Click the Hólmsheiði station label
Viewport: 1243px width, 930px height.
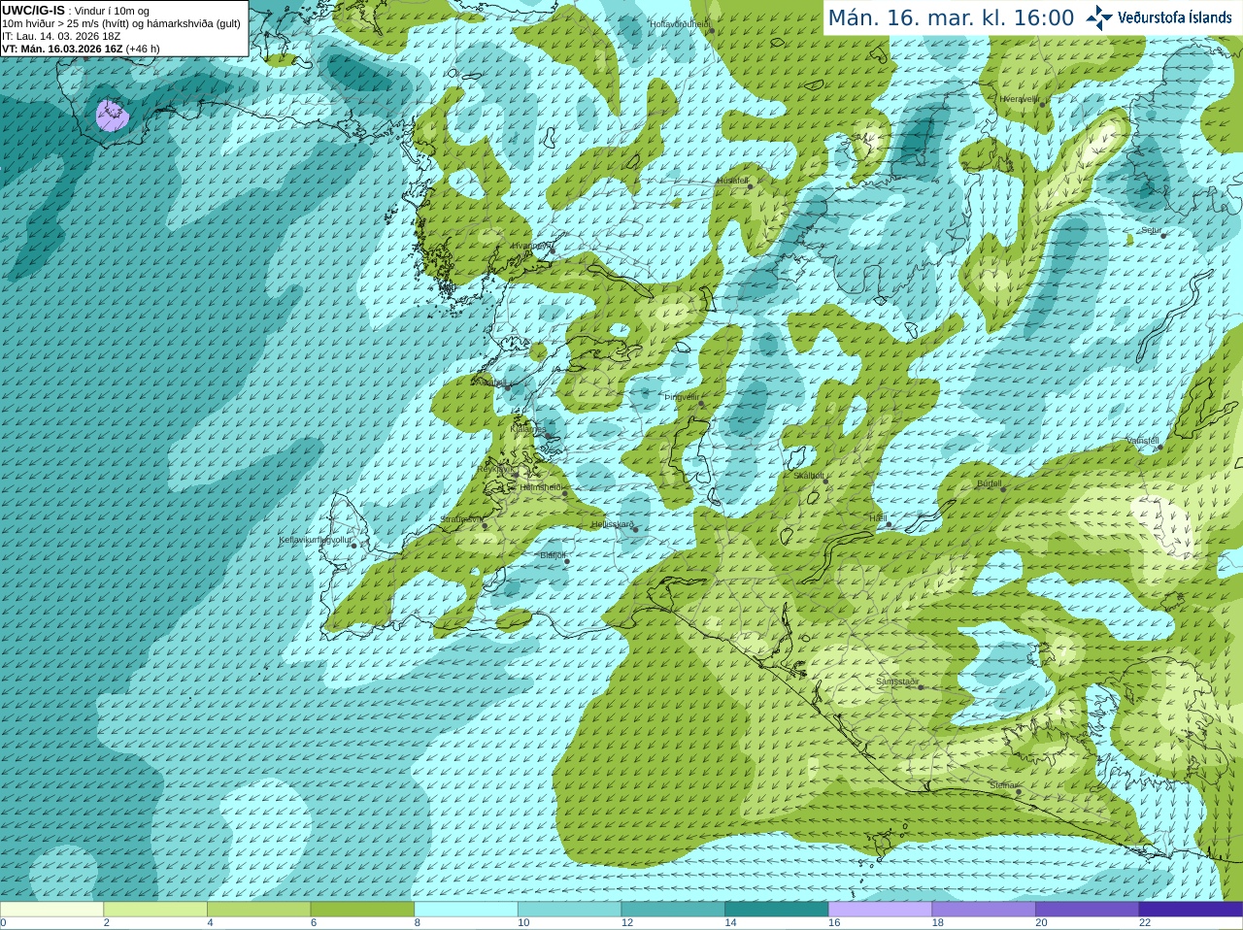[541, 487]
